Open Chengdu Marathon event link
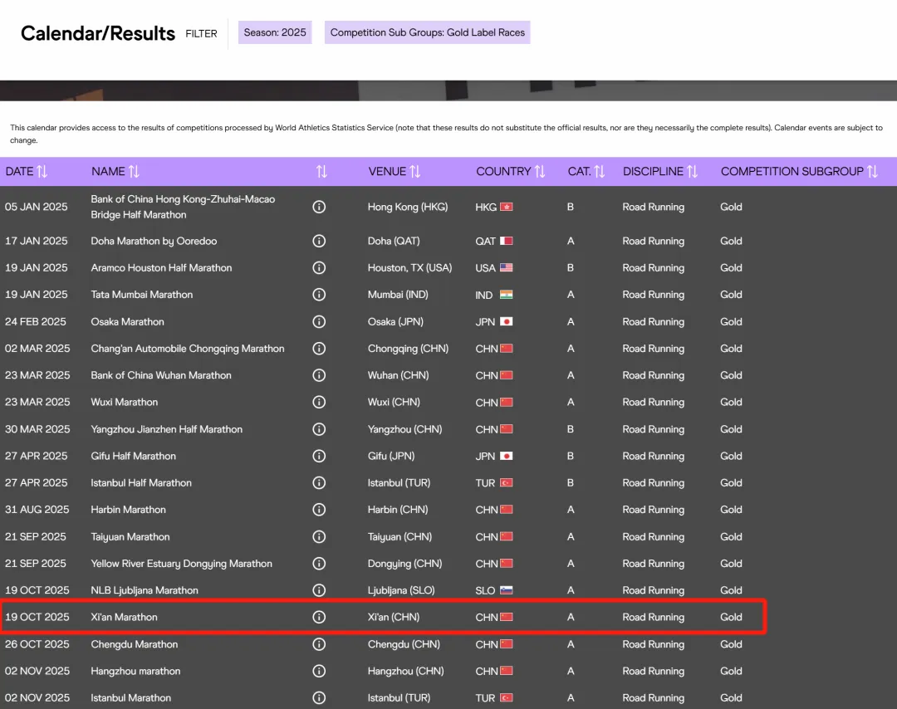 pyautogui.click(x=135, y=644)
